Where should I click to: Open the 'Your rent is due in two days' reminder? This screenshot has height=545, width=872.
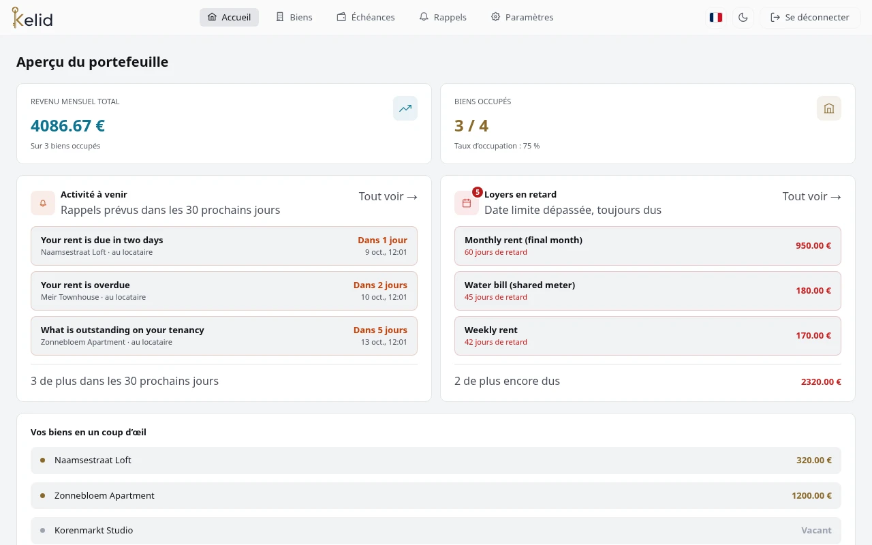tap(224, 246)
